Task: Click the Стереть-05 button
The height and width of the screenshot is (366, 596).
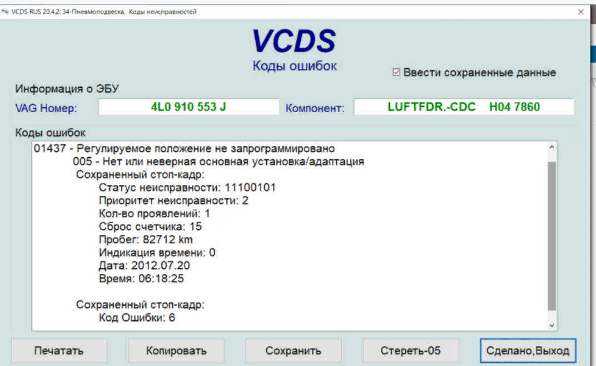Action: pos(410,350)
